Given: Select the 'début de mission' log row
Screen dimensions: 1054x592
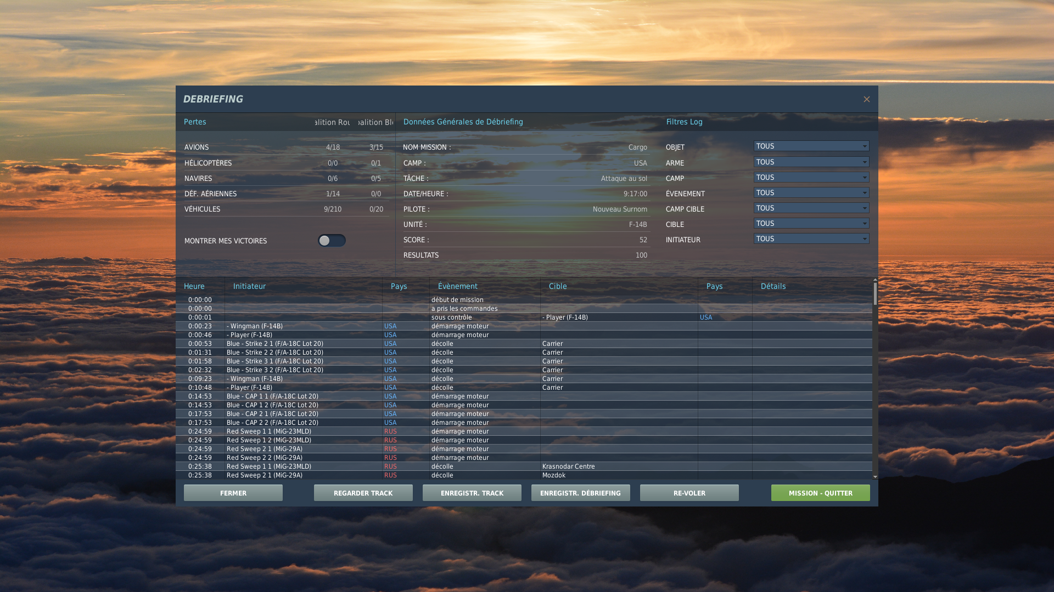Looking at the screenshot, I should click(x=524, y=300).
